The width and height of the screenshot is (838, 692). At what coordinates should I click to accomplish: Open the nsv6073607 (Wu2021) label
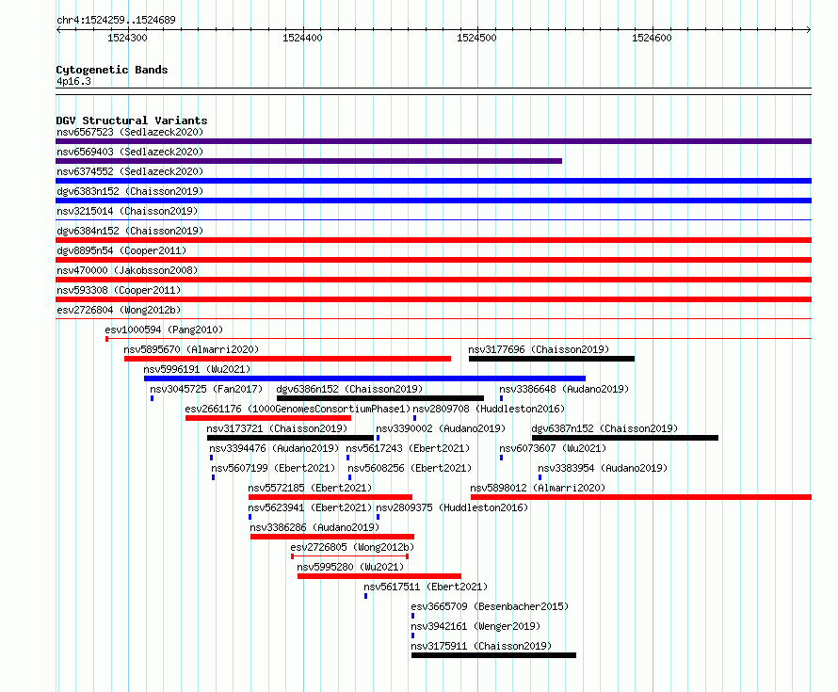pyautogui.click(x=553, y=448)
